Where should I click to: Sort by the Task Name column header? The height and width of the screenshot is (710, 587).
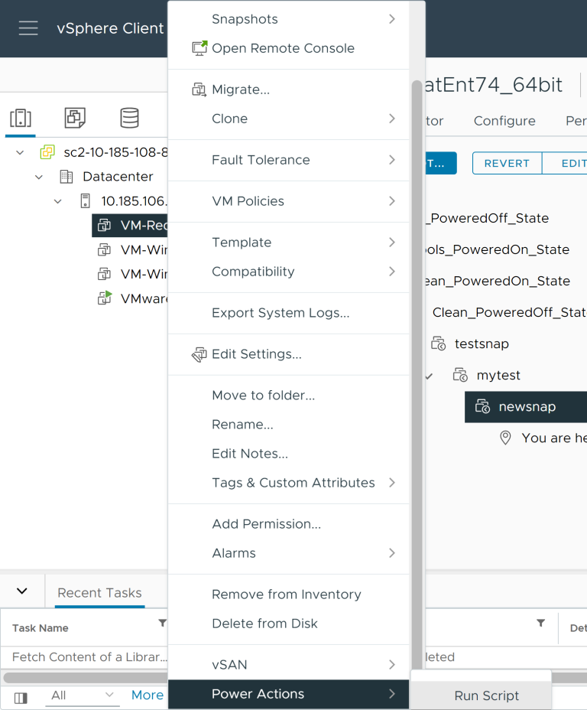(x=40, y=628)
